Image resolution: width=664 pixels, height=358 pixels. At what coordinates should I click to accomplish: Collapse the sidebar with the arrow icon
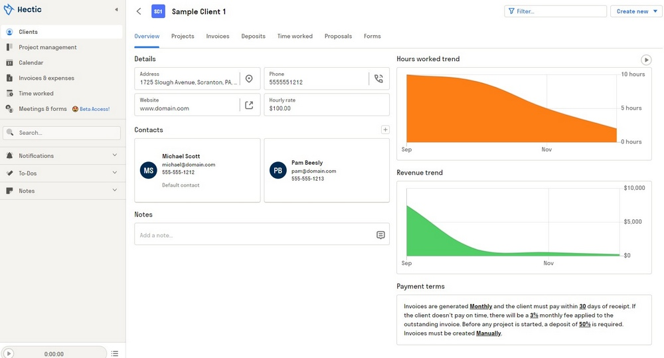(x=117, y=10)
